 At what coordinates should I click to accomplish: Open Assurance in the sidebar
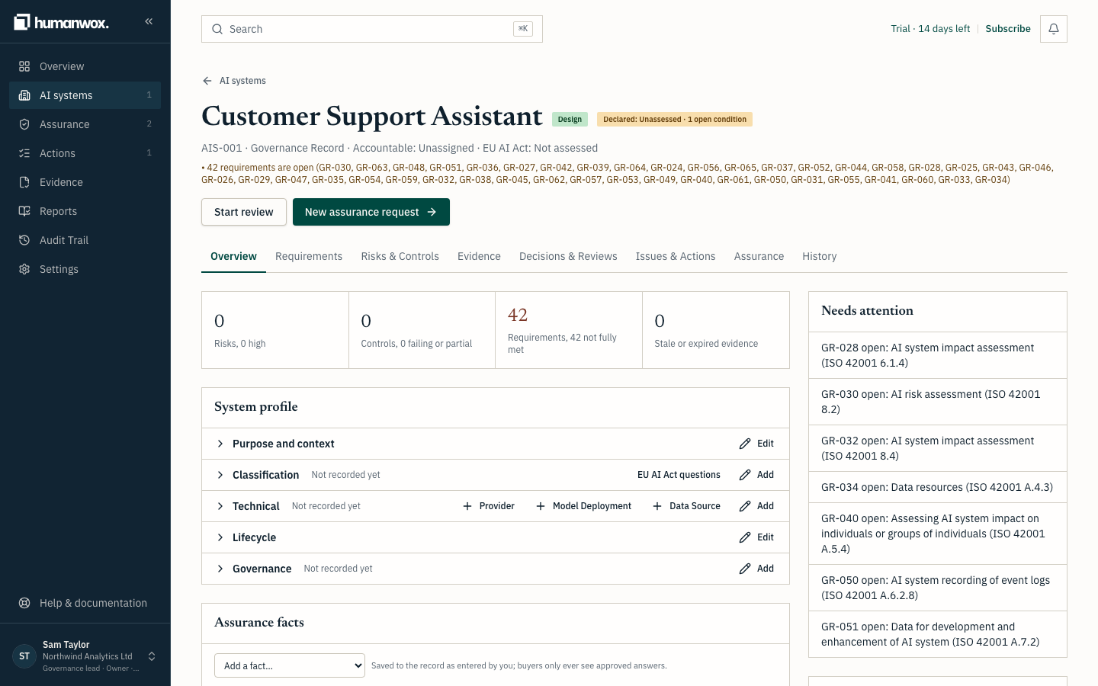pyautogui.click(x=85, y=124)
